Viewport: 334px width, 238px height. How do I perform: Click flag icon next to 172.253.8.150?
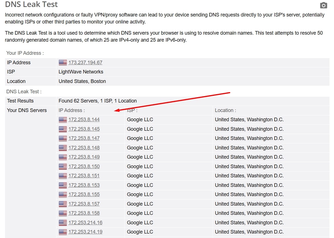tap(63, 166)
